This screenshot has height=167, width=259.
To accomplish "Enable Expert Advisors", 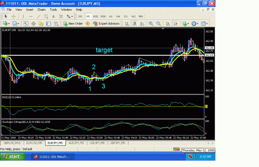I will coord(106,24).
